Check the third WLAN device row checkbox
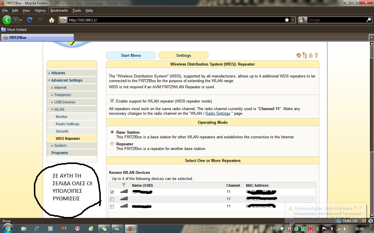This screenshot has width=374, height=233. 112,206
